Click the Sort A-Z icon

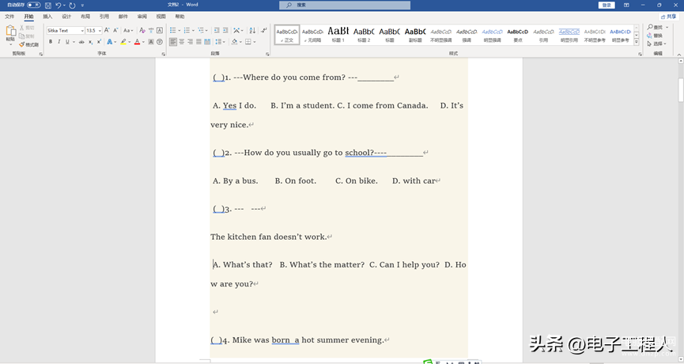tap(252, 30)
